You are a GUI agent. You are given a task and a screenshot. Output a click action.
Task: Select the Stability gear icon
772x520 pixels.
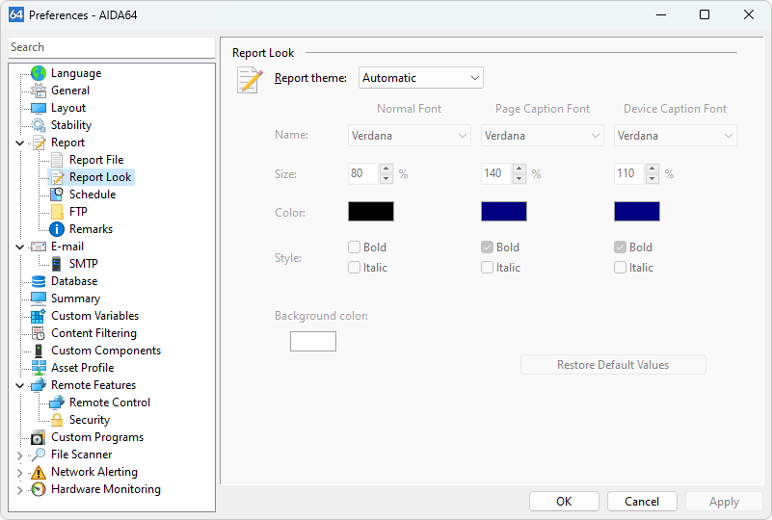pos(39,125)
